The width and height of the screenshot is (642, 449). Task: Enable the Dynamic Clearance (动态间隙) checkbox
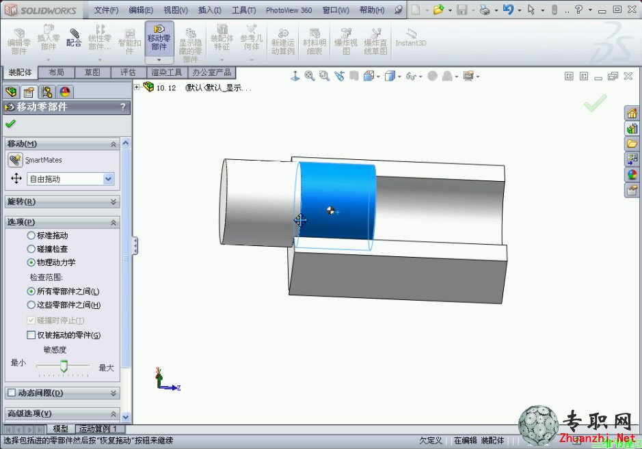click(x=12, y=393)
